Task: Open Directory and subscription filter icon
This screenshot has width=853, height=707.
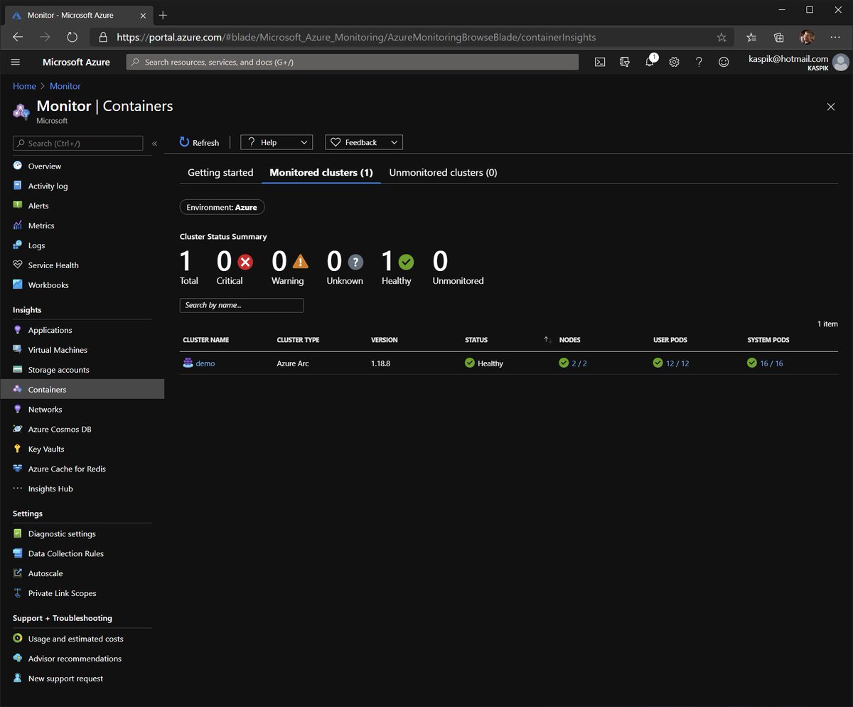Action: (x=625, y=62)
